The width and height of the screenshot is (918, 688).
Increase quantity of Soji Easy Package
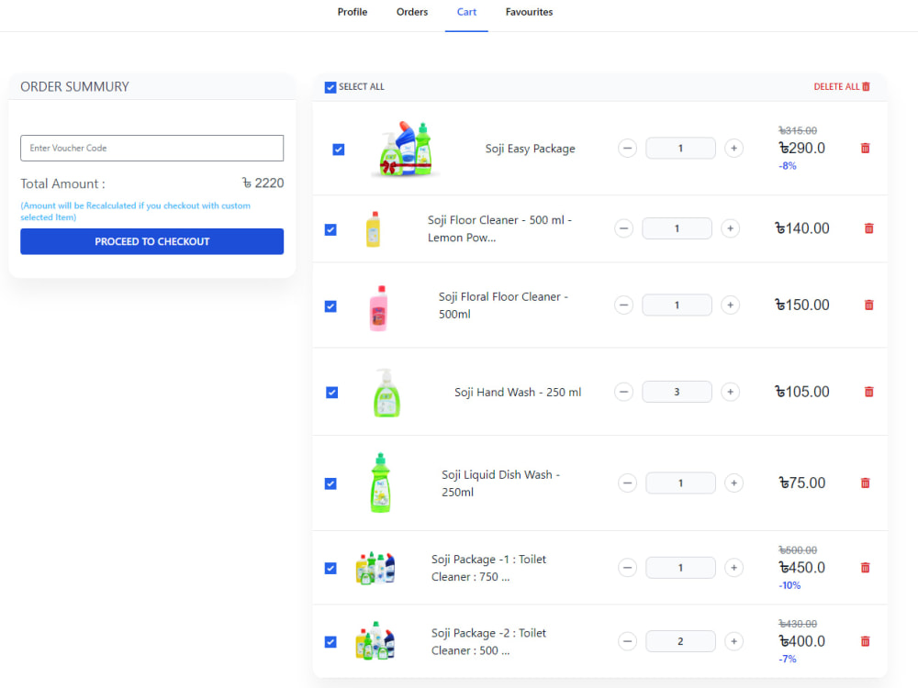[733, 148]
